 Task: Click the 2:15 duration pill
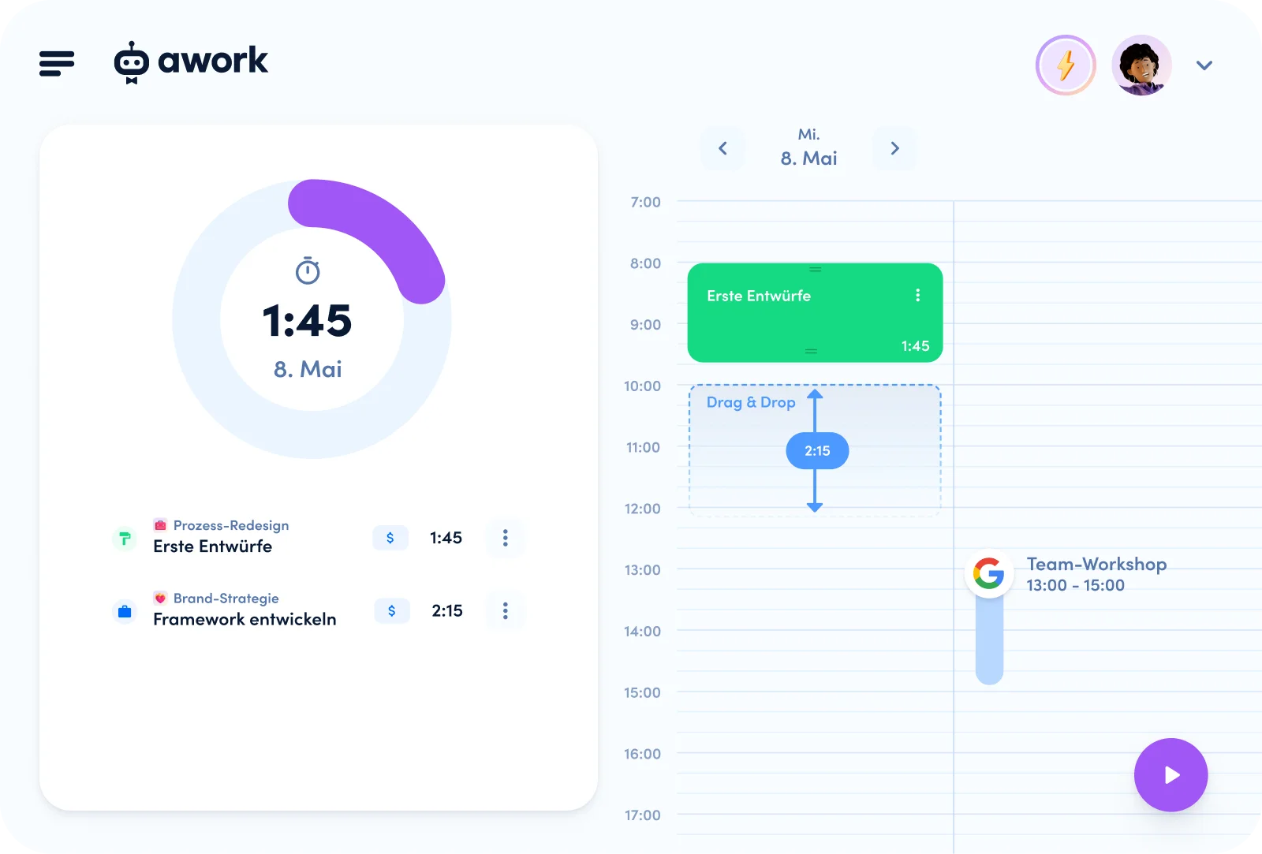[x=817, y=451]
